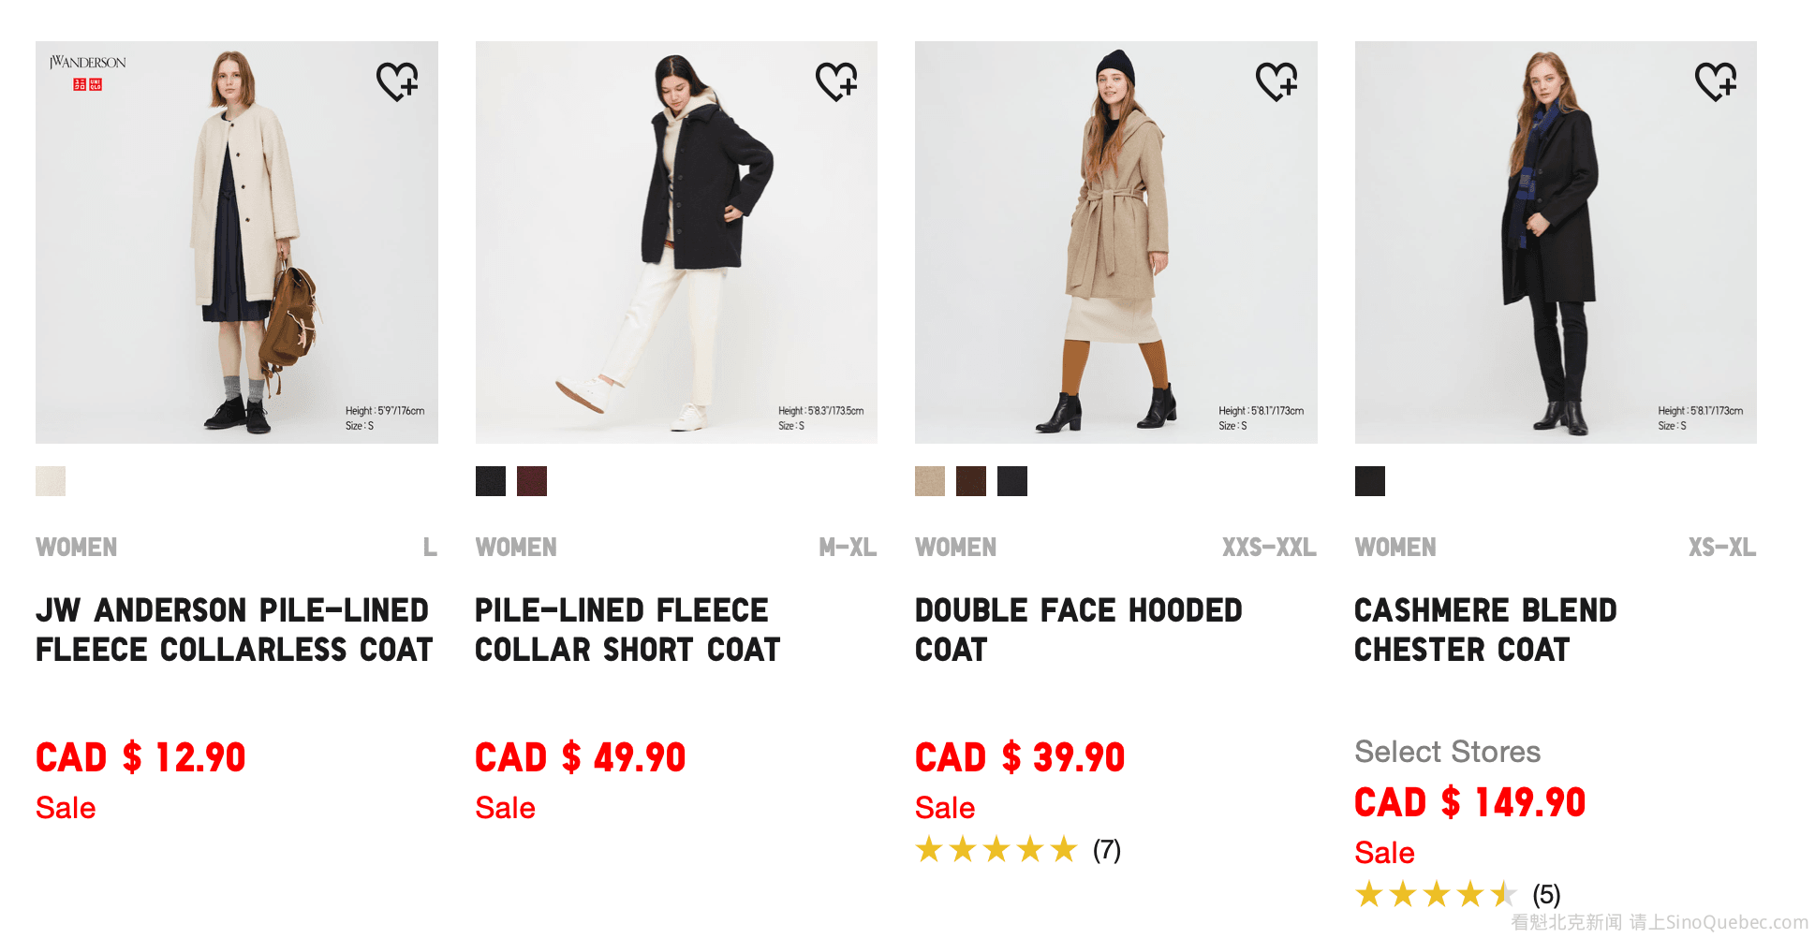Click wishlist heart on Double Face Hooded Coat
This screenshot has height=938, width=1815.
[x=1276, y=81]
